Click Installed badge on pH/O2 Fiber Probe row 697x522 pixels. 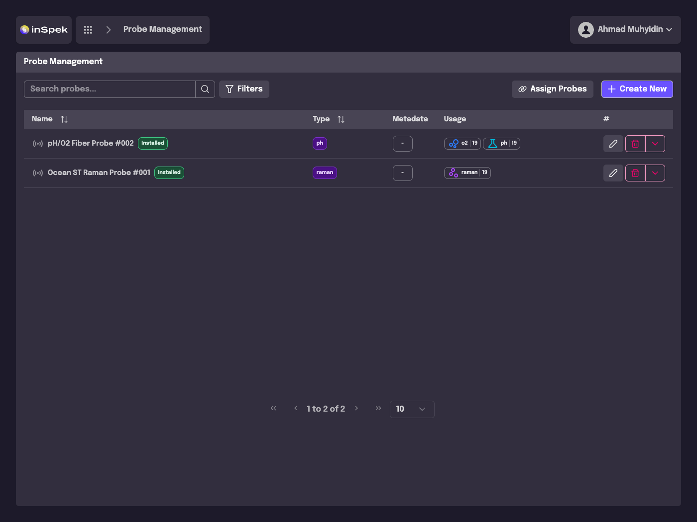(153, 143)
